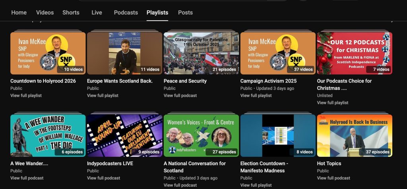Image resolution: width=407 pixels, height=189 pixels.
Task: Click the 10 videos badge
Action: (70, 69)
